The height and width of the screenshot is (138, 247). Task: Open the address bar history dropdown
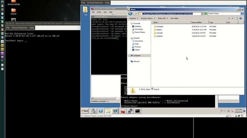tap(202, 14)
